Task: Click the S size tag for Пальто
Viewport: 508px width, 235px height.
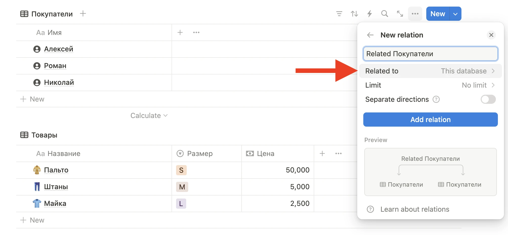Action: pos(181,170)
